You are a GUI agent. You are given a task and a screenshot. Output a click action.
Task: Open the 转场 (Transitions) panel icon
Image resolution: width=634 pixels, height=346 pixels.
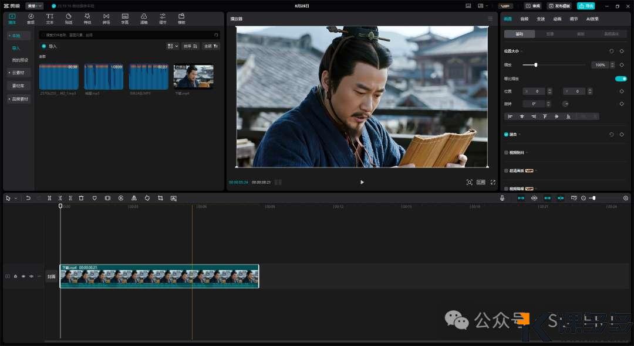point(106,18)
